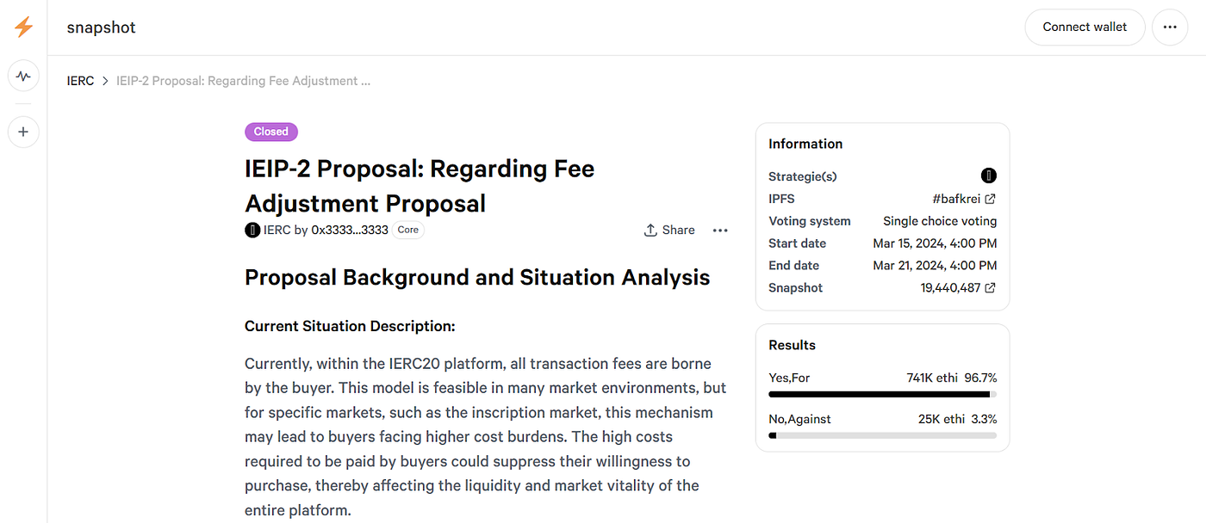Image resolution: width=1206 pixels, height=523 pixels.
Task: Click the Connect wallet button
Action: click(1085, 28)
